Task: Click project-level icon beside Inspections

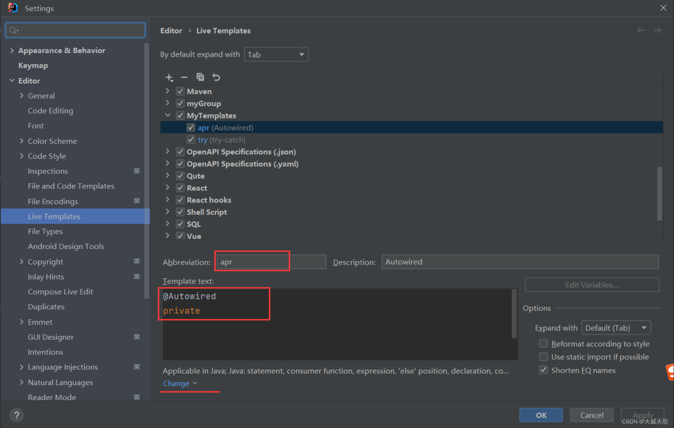Action: (137, 171)
